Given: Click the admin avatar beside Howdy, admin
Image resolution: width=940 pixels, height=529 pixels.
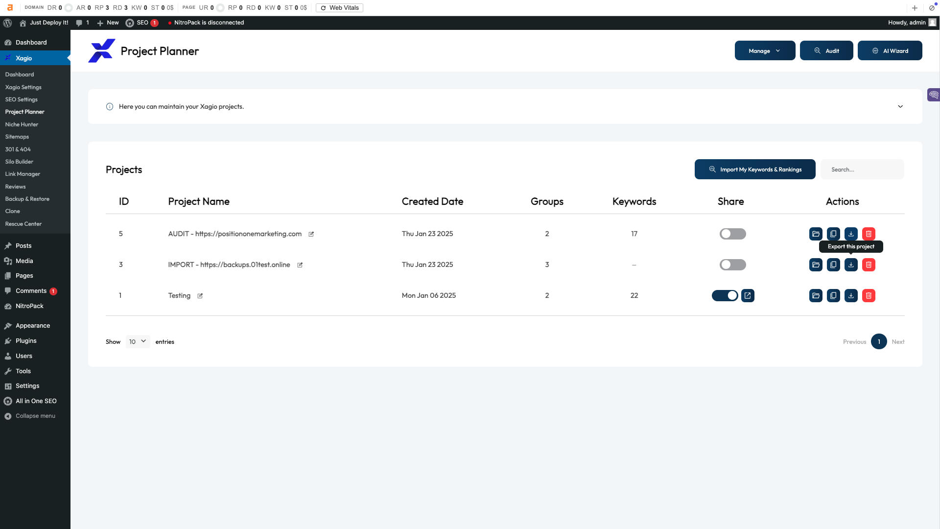Looking at the screenshot, I should point(932,23).
